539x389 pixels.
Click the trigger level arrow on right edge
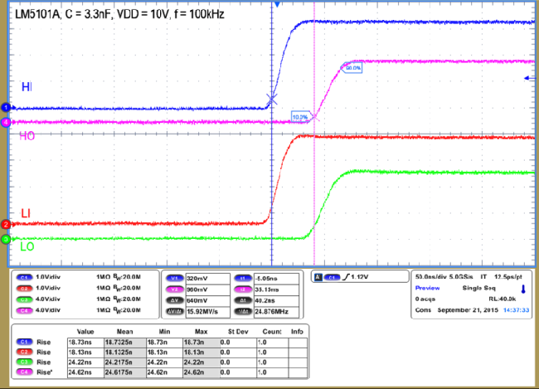pos(529,79)
